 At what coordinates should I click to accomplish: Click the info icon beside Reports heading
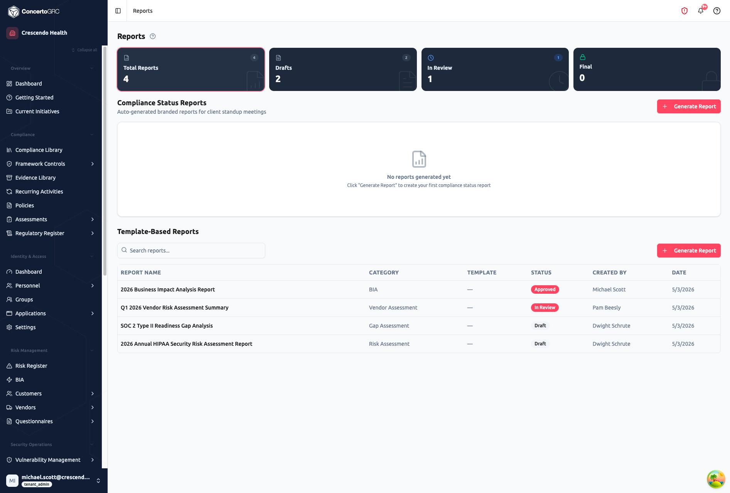click(153, 36)
